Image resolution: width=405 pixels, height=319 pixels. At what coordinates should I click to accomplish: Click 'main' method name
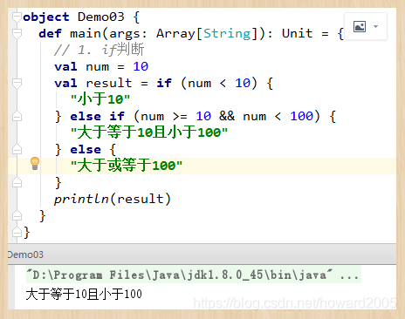tap(86, 33)
